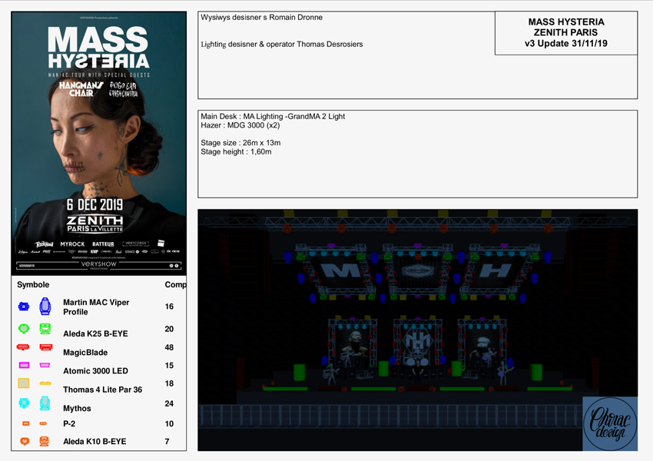The image size is (653, 461).
Task: Select the 'Mythos' legend label
Action: pyautogui.click(x=77, y=409)
